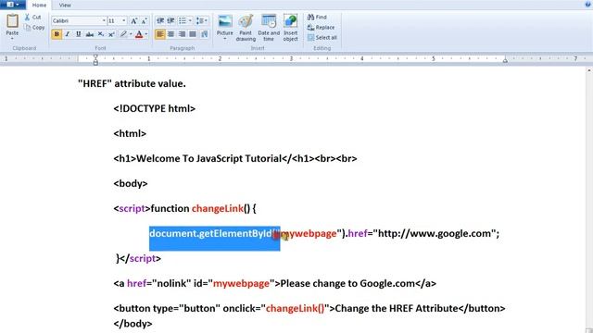Screen dimensions: 593x333
Task: Open the Find dialog
Action: click(317, 17)
